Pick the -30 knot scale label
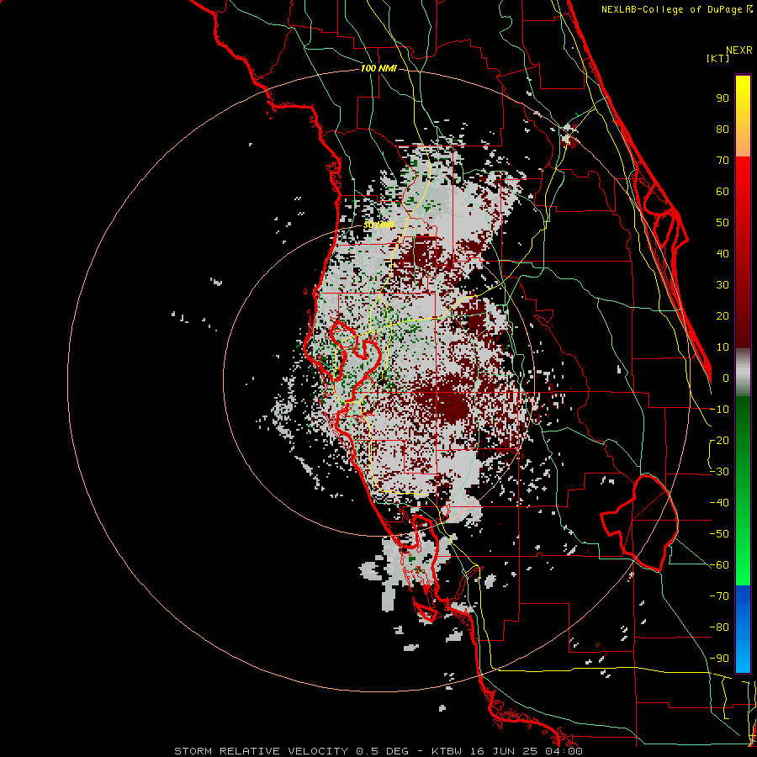 (x=719, y=472)
